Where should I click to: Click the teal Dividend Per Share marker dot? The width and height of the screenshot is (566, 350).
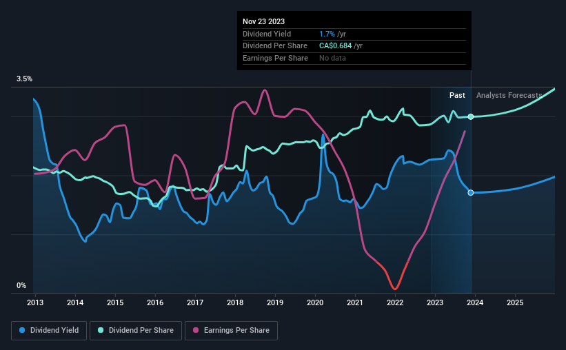pyautogui.click(x=471, y=116)
